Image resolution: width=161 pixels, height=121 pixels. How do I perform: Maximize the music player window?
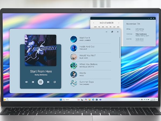coord(112,32)
